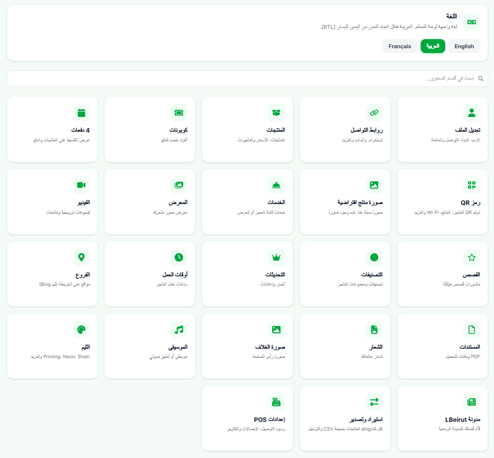Click the Printing، Neon، Shein theme description
The image size is (494, 458).
tap(60, 357)
